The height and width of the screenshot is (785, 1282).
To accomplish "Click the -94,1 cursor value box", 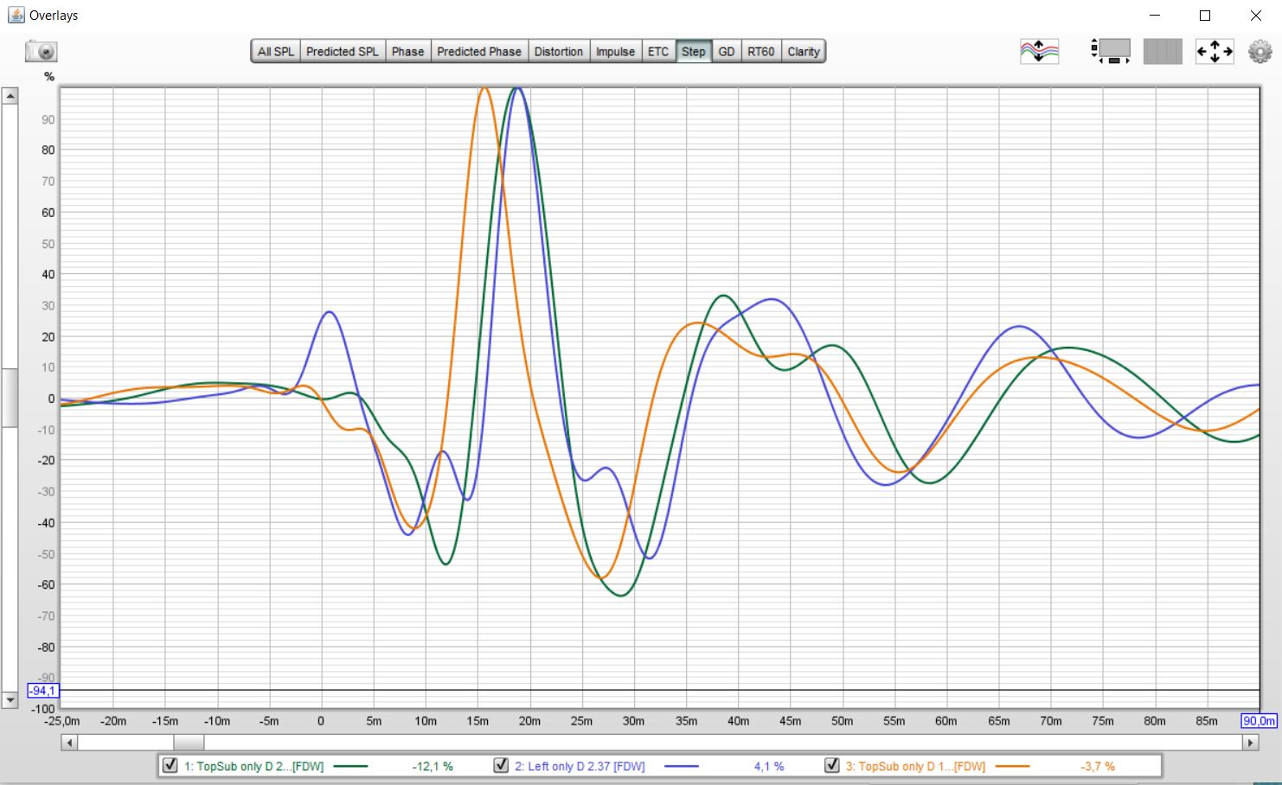I will click(42, 691).
